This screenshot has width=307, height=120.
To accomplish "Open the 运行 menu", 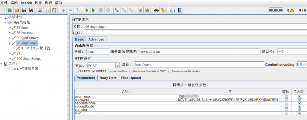I will pos(38,3).
